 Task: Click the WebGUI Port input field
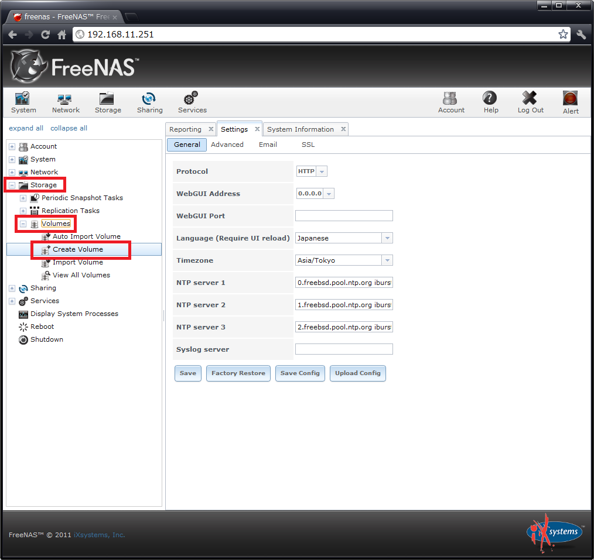(x=344, y=216)
